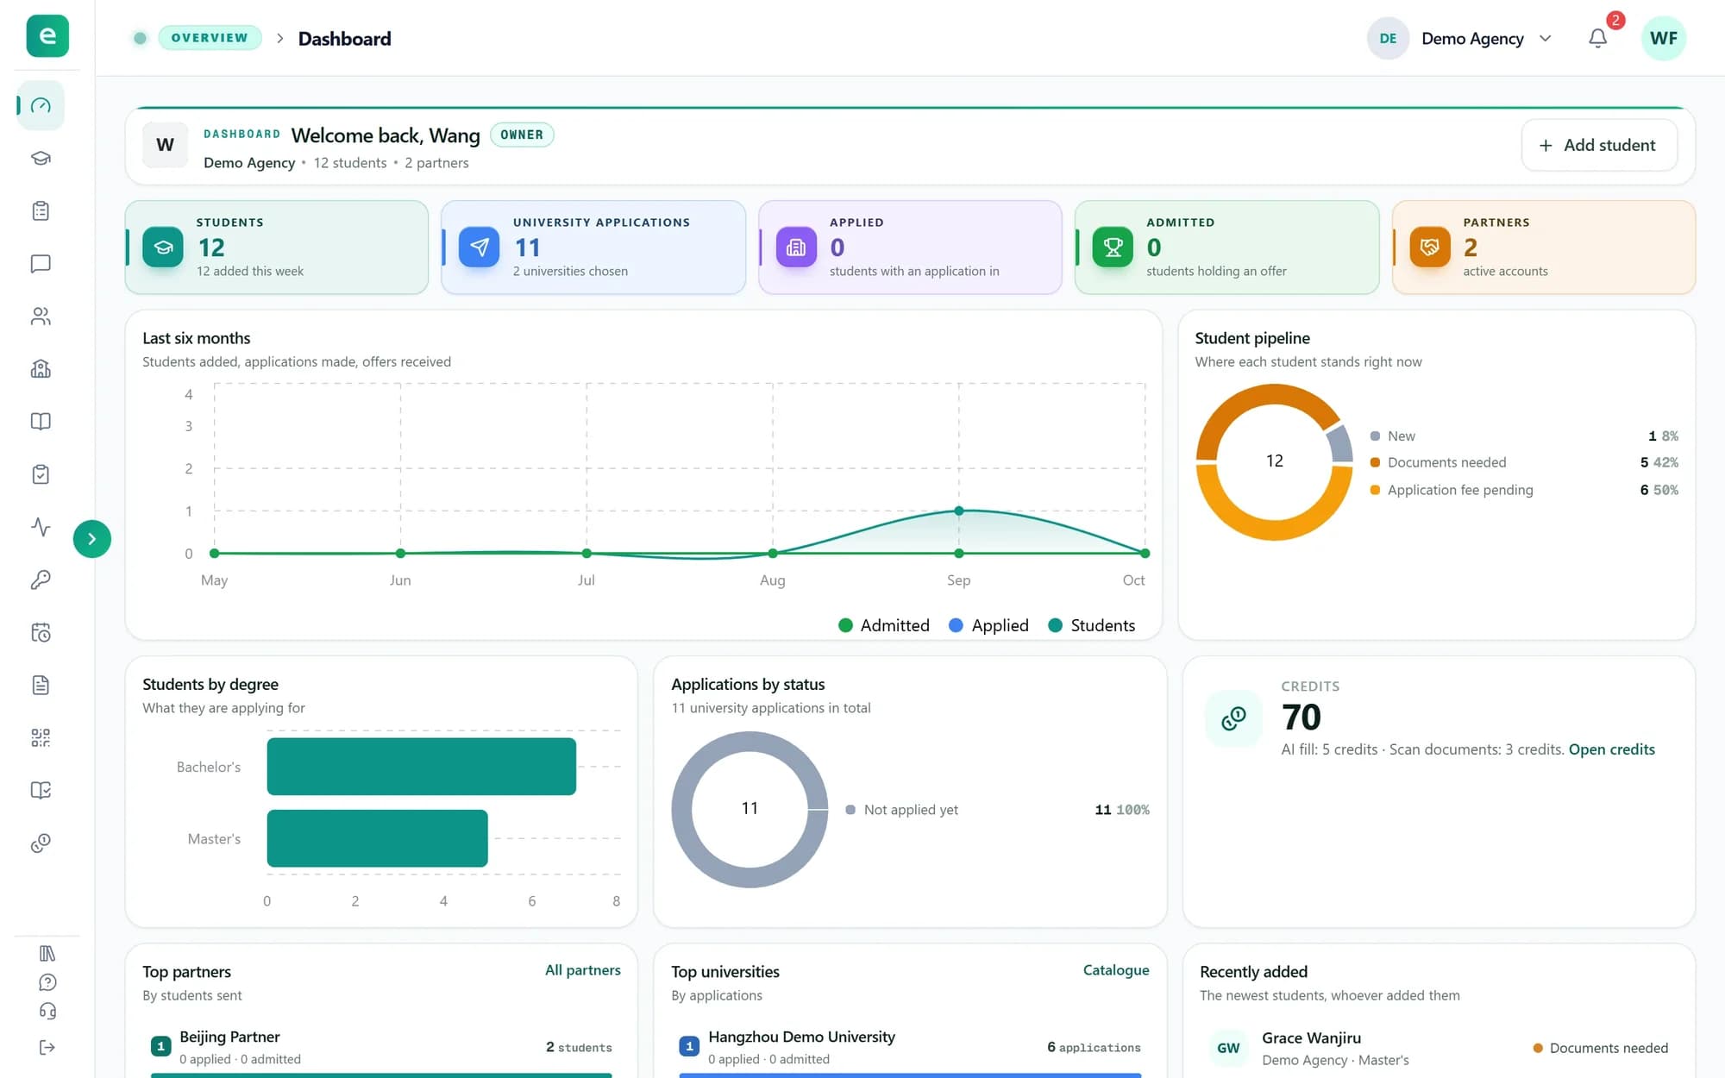Toggle the Admitted legend item
The height and width of the screenshot is (1078, 1725).
[884, 625]
